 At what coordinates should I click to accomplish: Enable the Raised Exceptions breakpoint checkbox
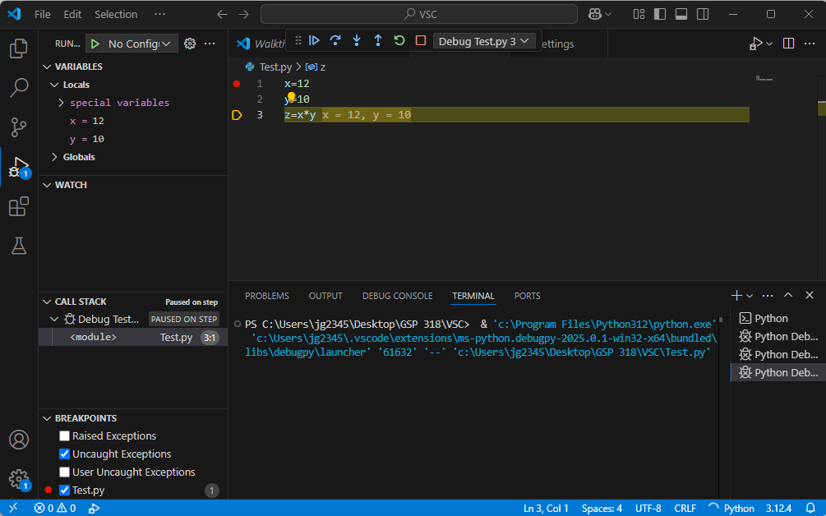(x=65, y=436)
